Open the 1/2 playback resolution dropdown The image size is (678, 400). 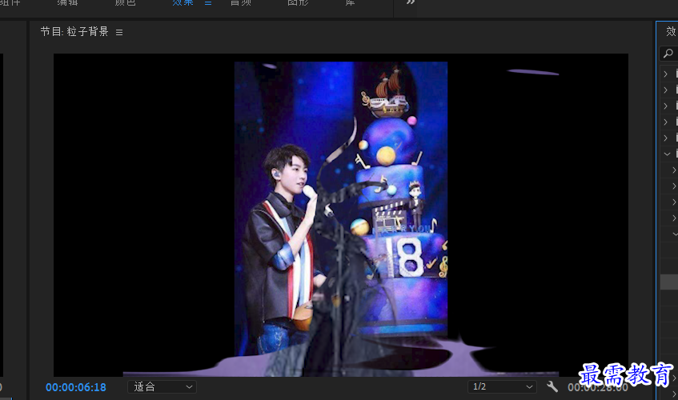pyautogui.click(x=502, y=386)
